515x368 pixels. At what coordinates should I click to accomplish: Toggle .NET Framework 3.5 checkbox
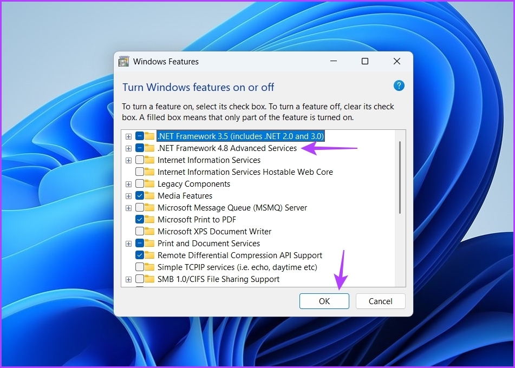tap(140, 136)
